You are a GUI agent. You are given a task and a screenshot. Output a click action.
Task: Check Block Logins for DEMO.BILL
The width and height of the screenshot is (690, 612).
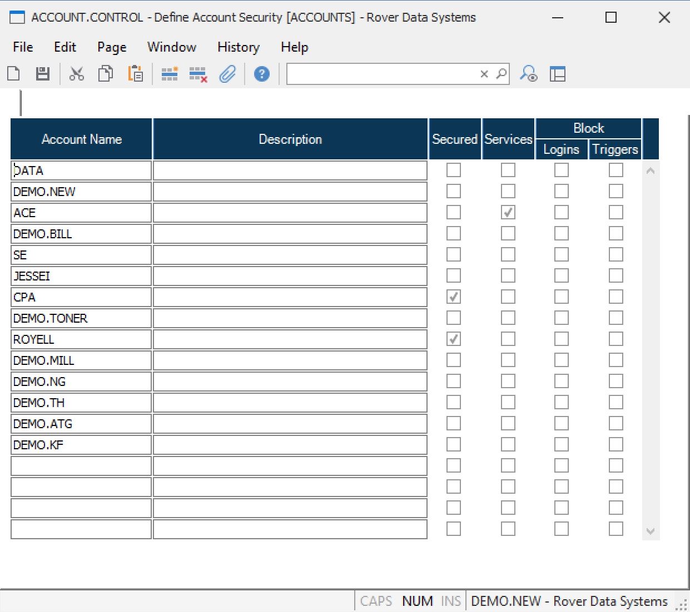pyautogui.click(x=560, y=233)
